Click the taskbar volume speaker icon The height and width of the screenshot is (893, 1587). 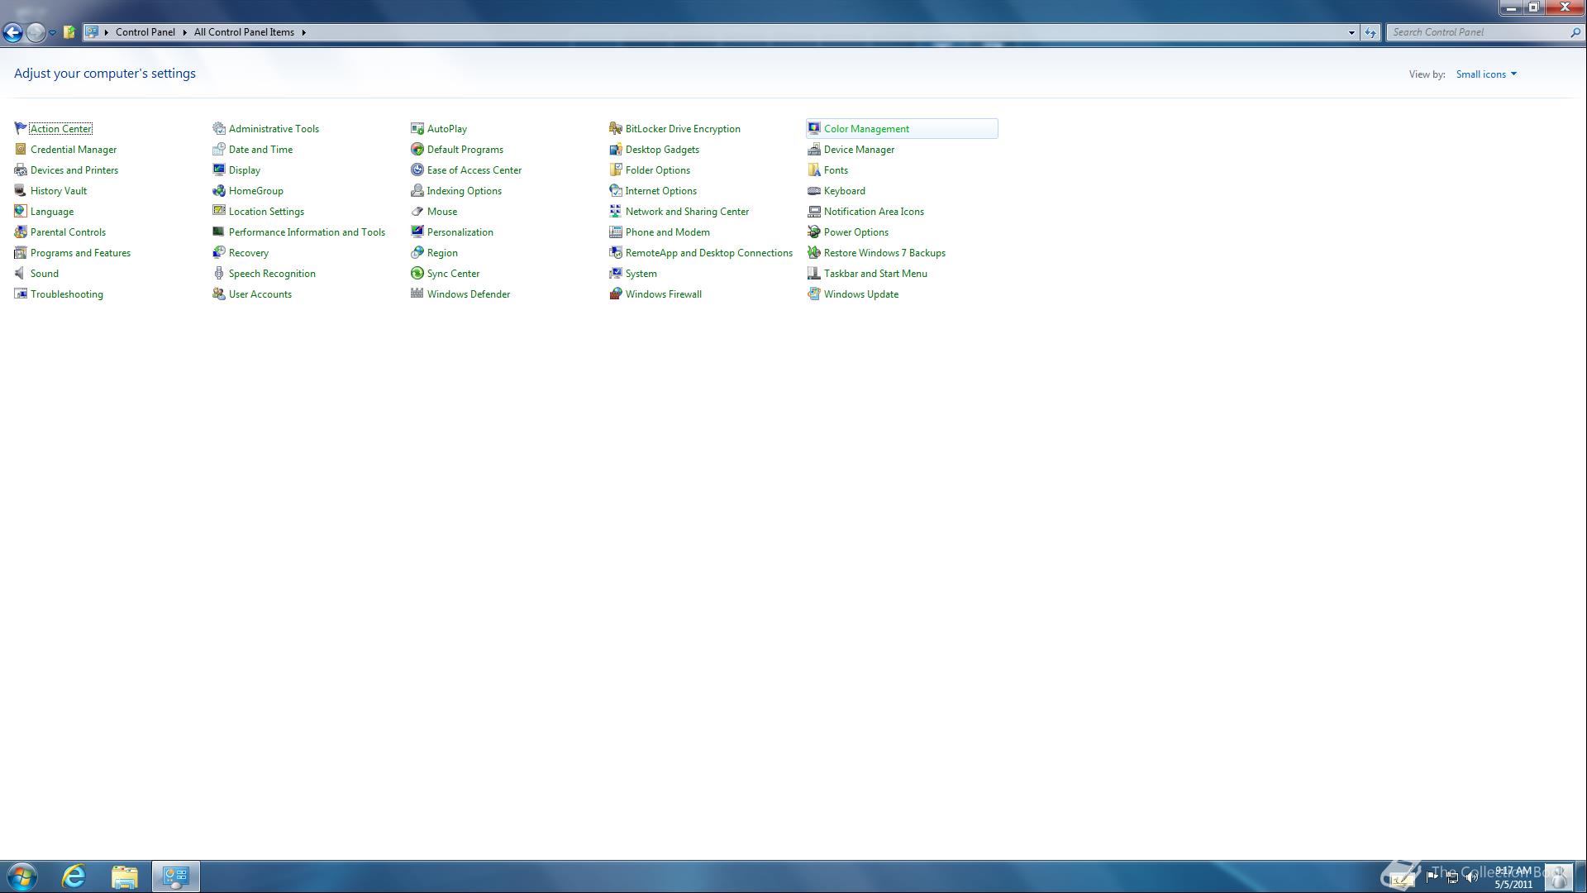(x=1471, y=877)
